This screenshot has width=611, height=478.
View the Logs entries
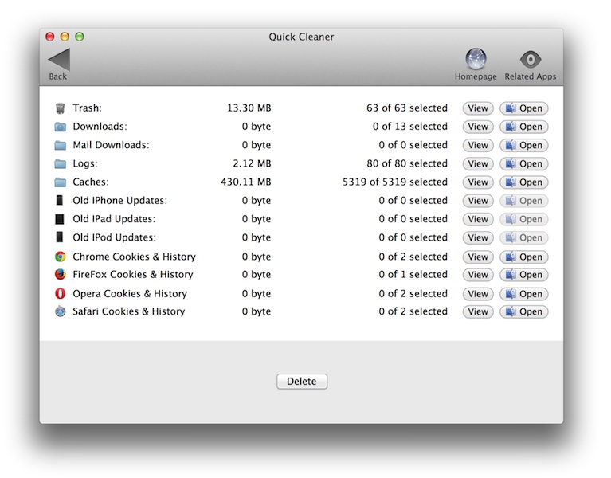pos(478,164)
